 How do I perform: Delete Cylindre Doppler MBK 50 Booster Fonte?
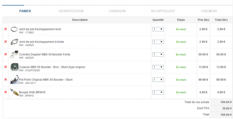pyautogui.click(x=6, y=54)
